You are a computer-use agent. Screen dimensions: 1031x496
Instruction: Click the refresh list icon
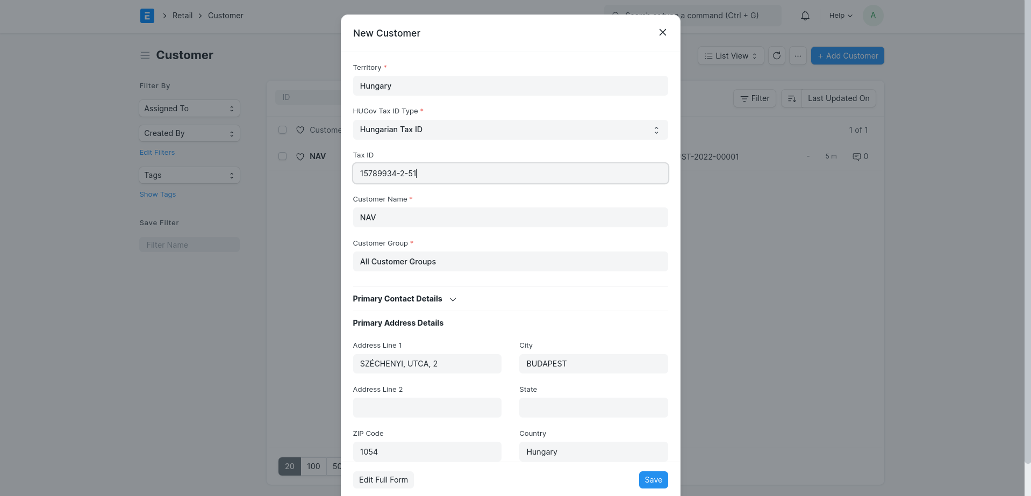tap(776, 56)
